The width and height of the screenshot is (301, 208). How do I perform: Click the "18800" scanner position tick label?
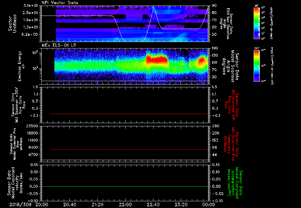(x=32, y=133)
